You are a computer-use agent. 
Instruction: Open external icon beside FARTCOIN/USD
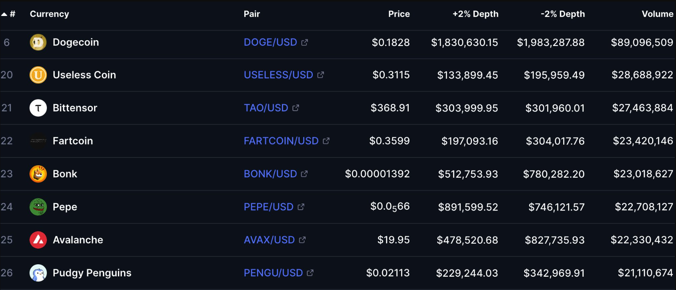326,141
